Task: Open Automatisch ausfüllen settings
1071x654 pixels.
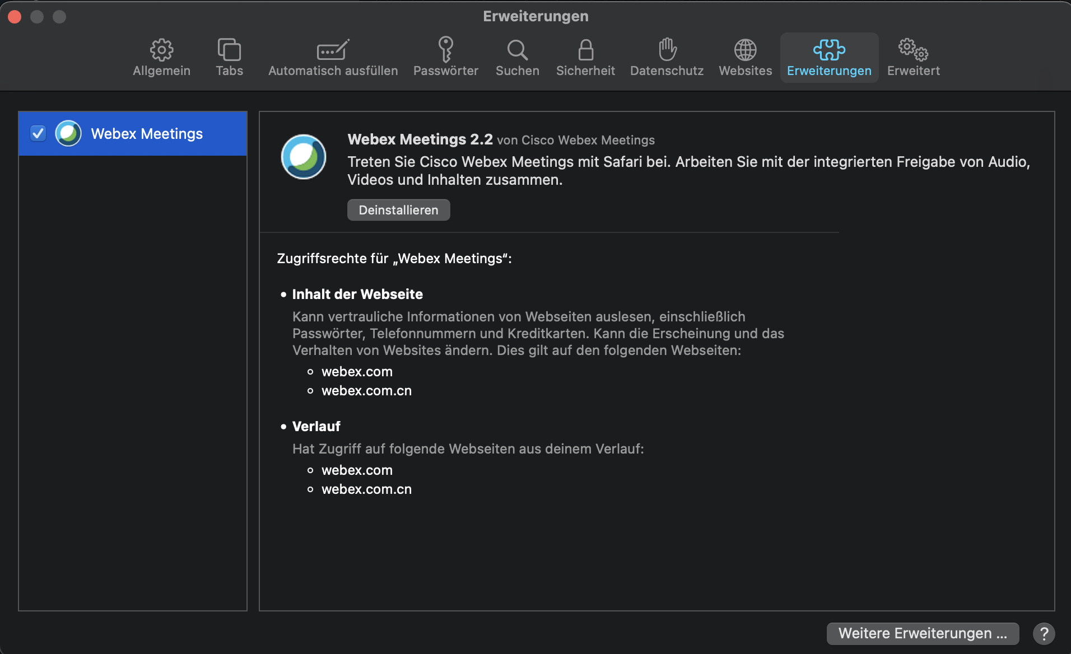Action: tap(333, 58)
